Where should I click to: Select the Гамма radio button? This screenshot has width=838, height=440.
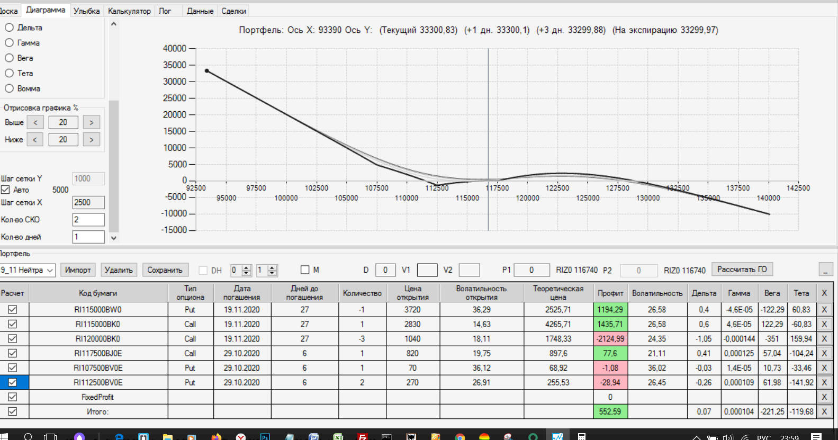9,43
